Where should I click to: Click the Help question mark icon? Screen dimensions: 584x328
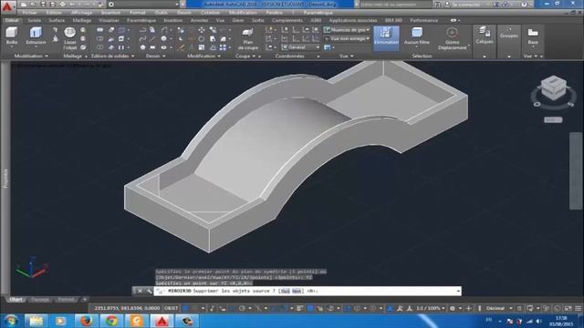pos(524,5)
